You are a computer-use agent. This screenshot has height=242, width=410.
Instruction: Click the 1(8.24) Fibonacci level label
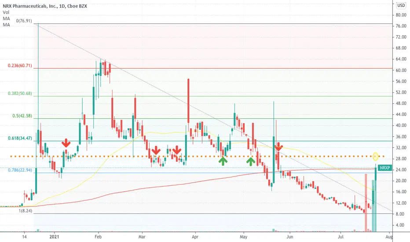[x=26, y=211]
